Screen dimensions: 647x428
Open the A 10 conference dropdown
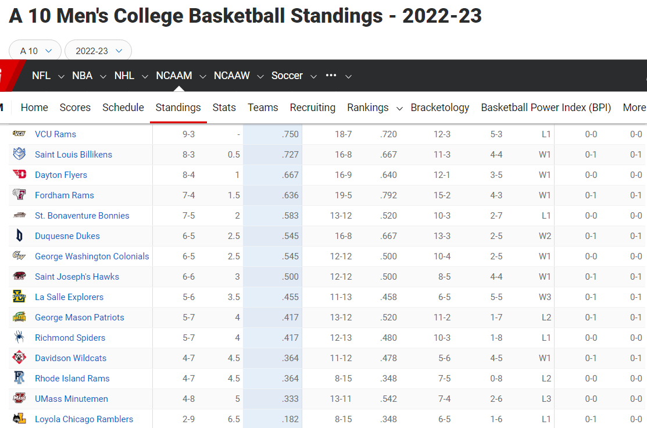35,51
